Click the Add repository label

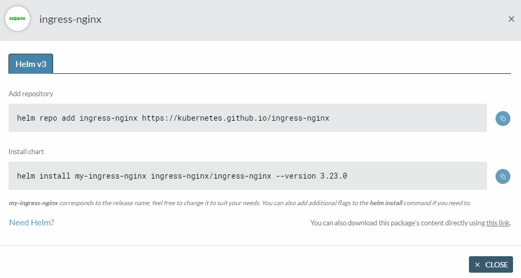(31, 94)
